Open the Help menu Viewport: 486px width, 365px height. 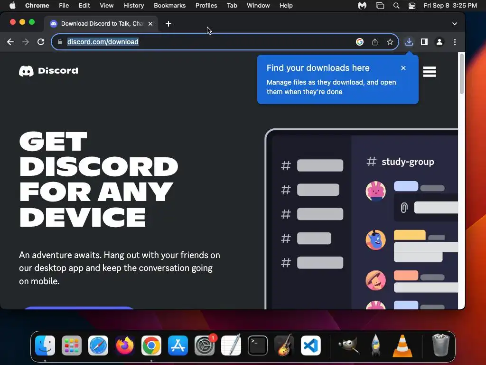(x=286, y=5)
